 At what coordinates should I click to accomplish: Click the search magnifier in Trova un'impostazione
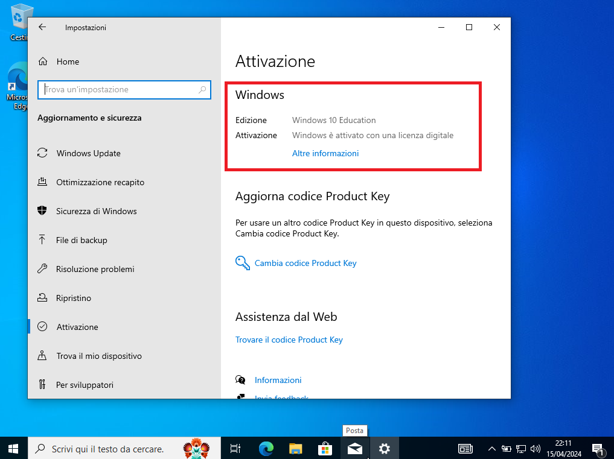tap(202, 90)
